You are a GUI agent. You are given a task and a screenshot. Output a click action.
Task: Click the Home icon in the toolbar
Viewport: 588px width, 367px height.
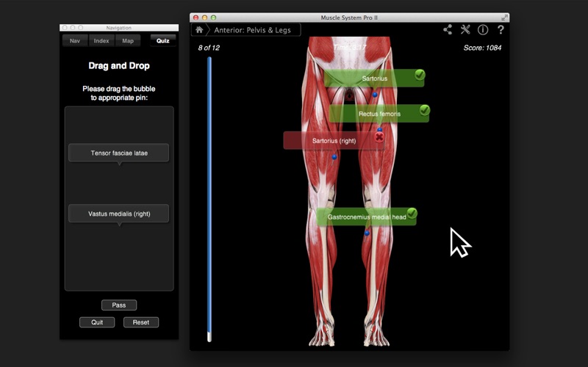(x=199, y=30)
